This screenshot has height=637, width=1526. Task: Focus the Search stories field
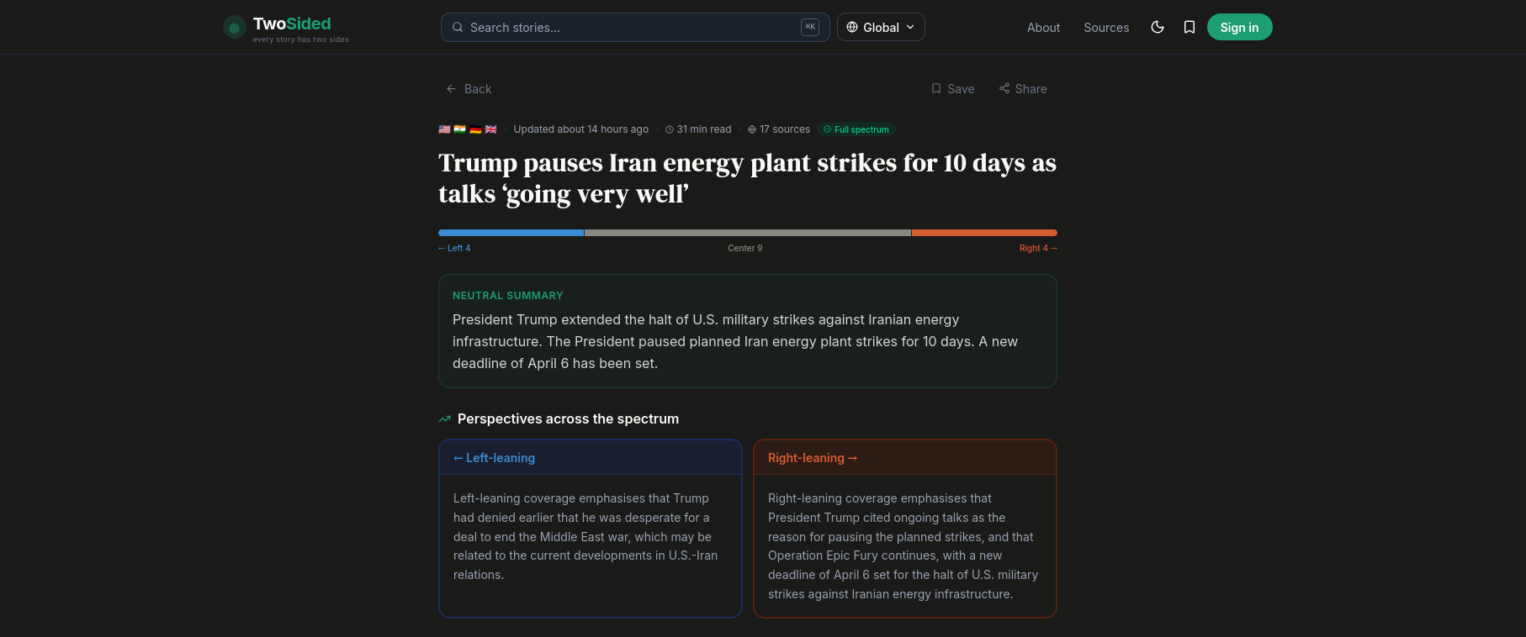click(x=635, y=27)
